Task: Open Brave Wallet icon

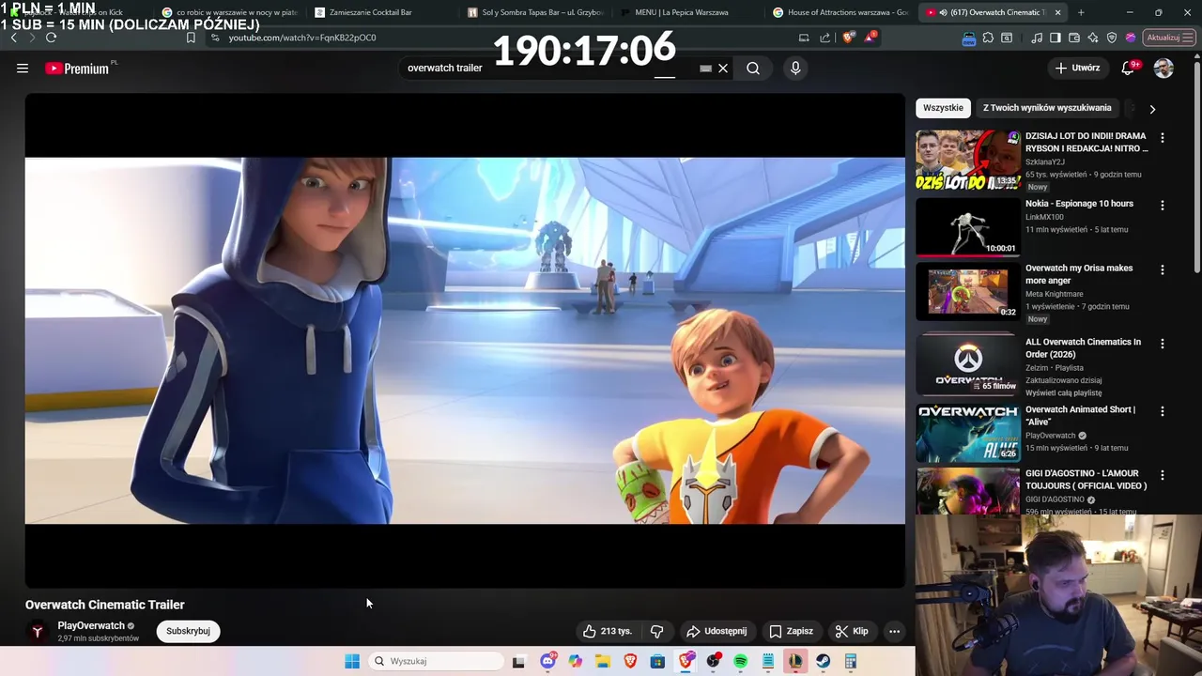Action: tap(1074, 38)
